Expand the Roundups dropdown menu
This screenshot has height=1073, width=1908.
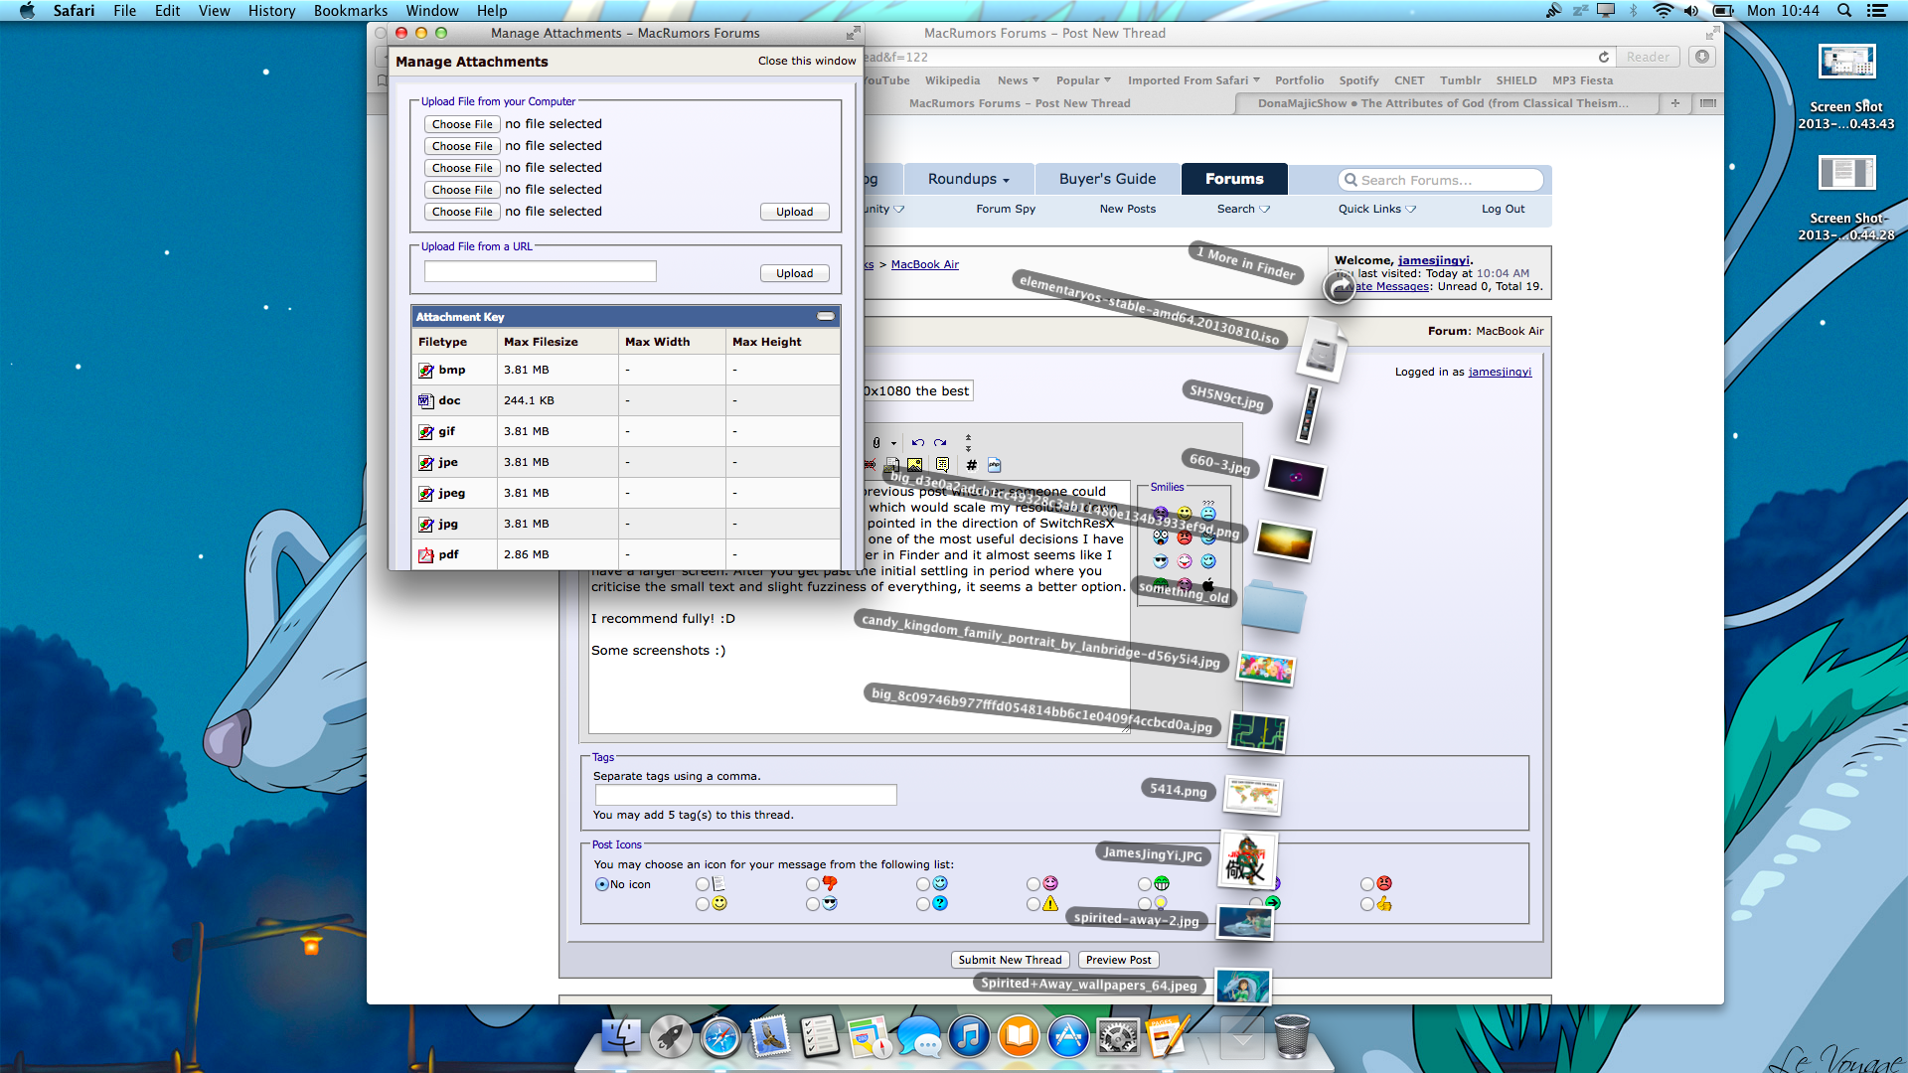968,179
